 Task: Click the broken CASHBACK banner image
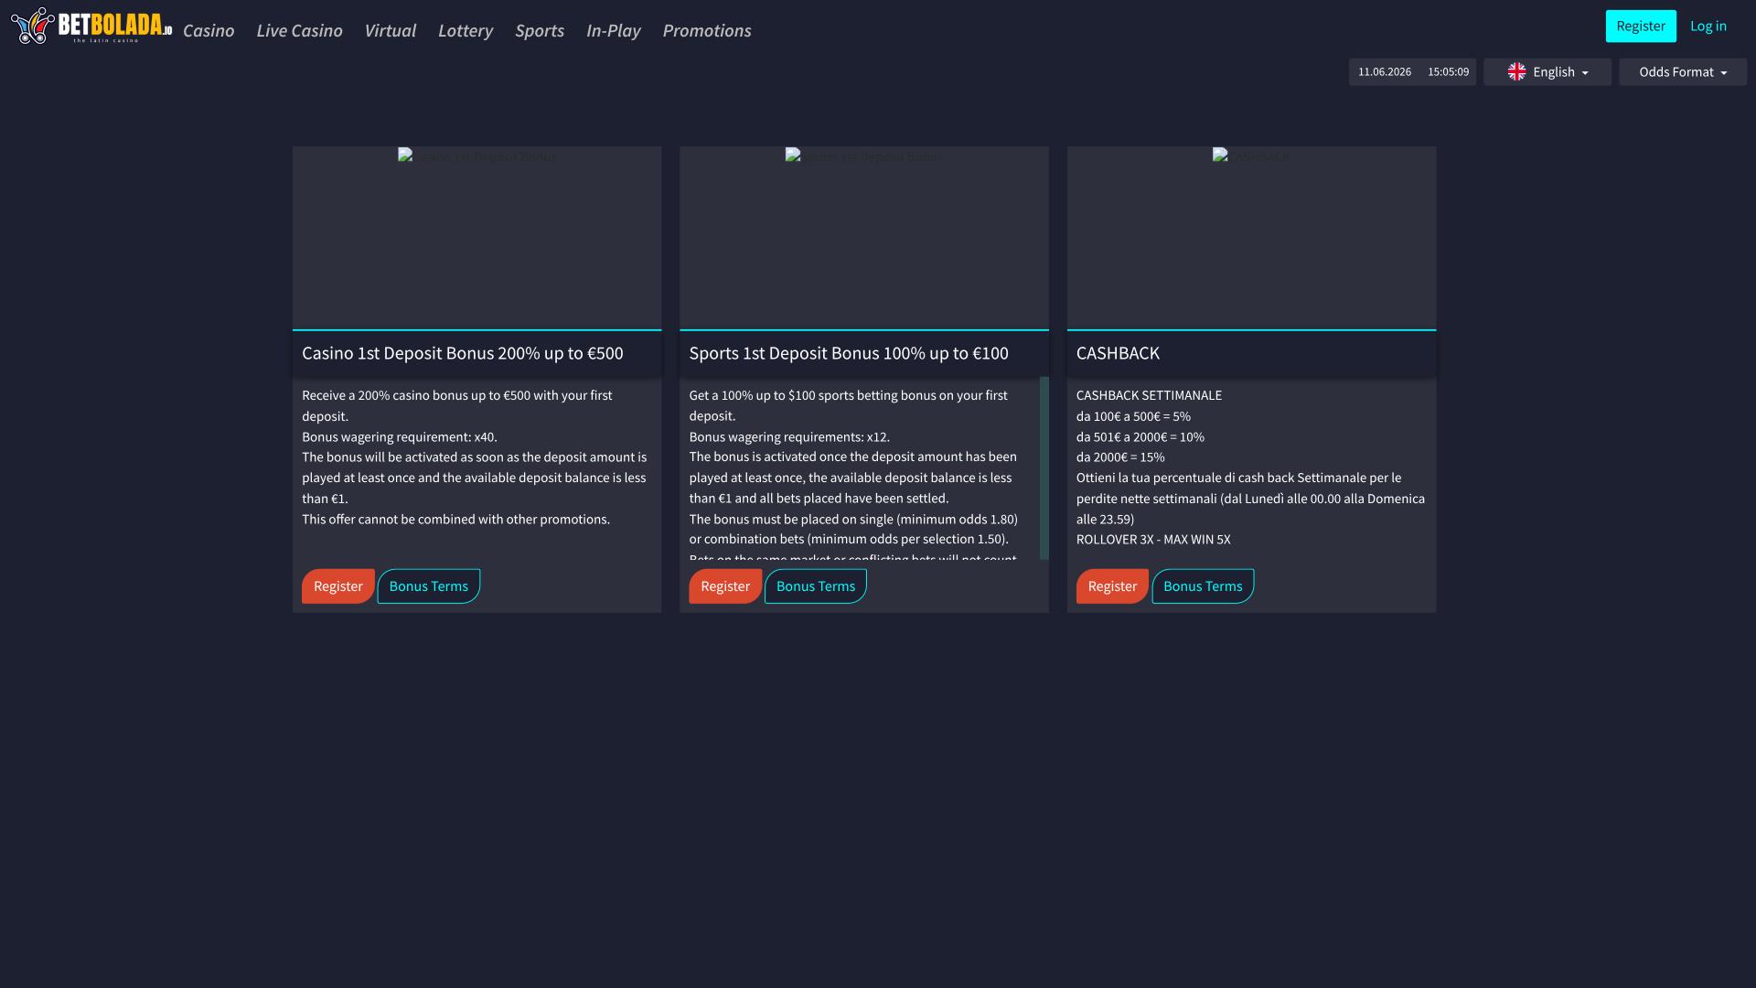(1251, 156)
